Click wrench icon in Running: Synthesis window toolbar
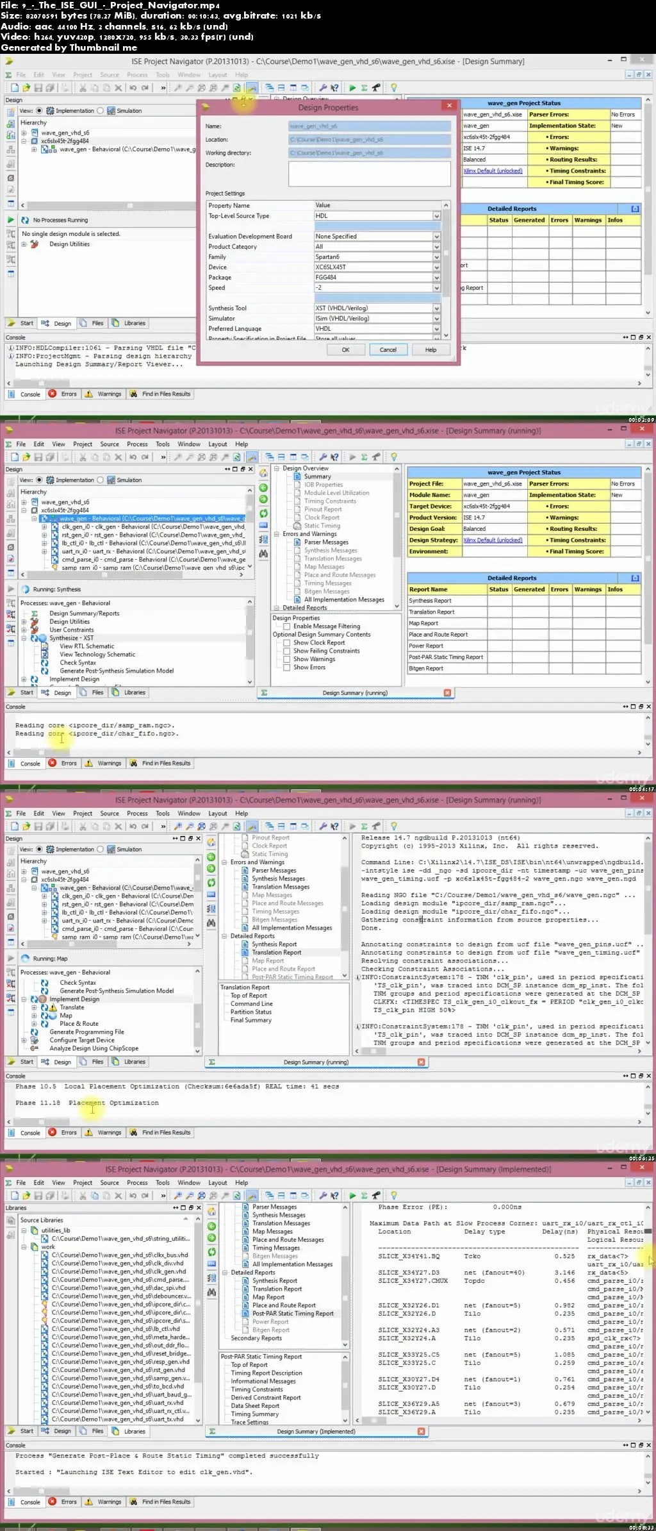Viewport: 656px width, 1531px height. tap(323, 457)
